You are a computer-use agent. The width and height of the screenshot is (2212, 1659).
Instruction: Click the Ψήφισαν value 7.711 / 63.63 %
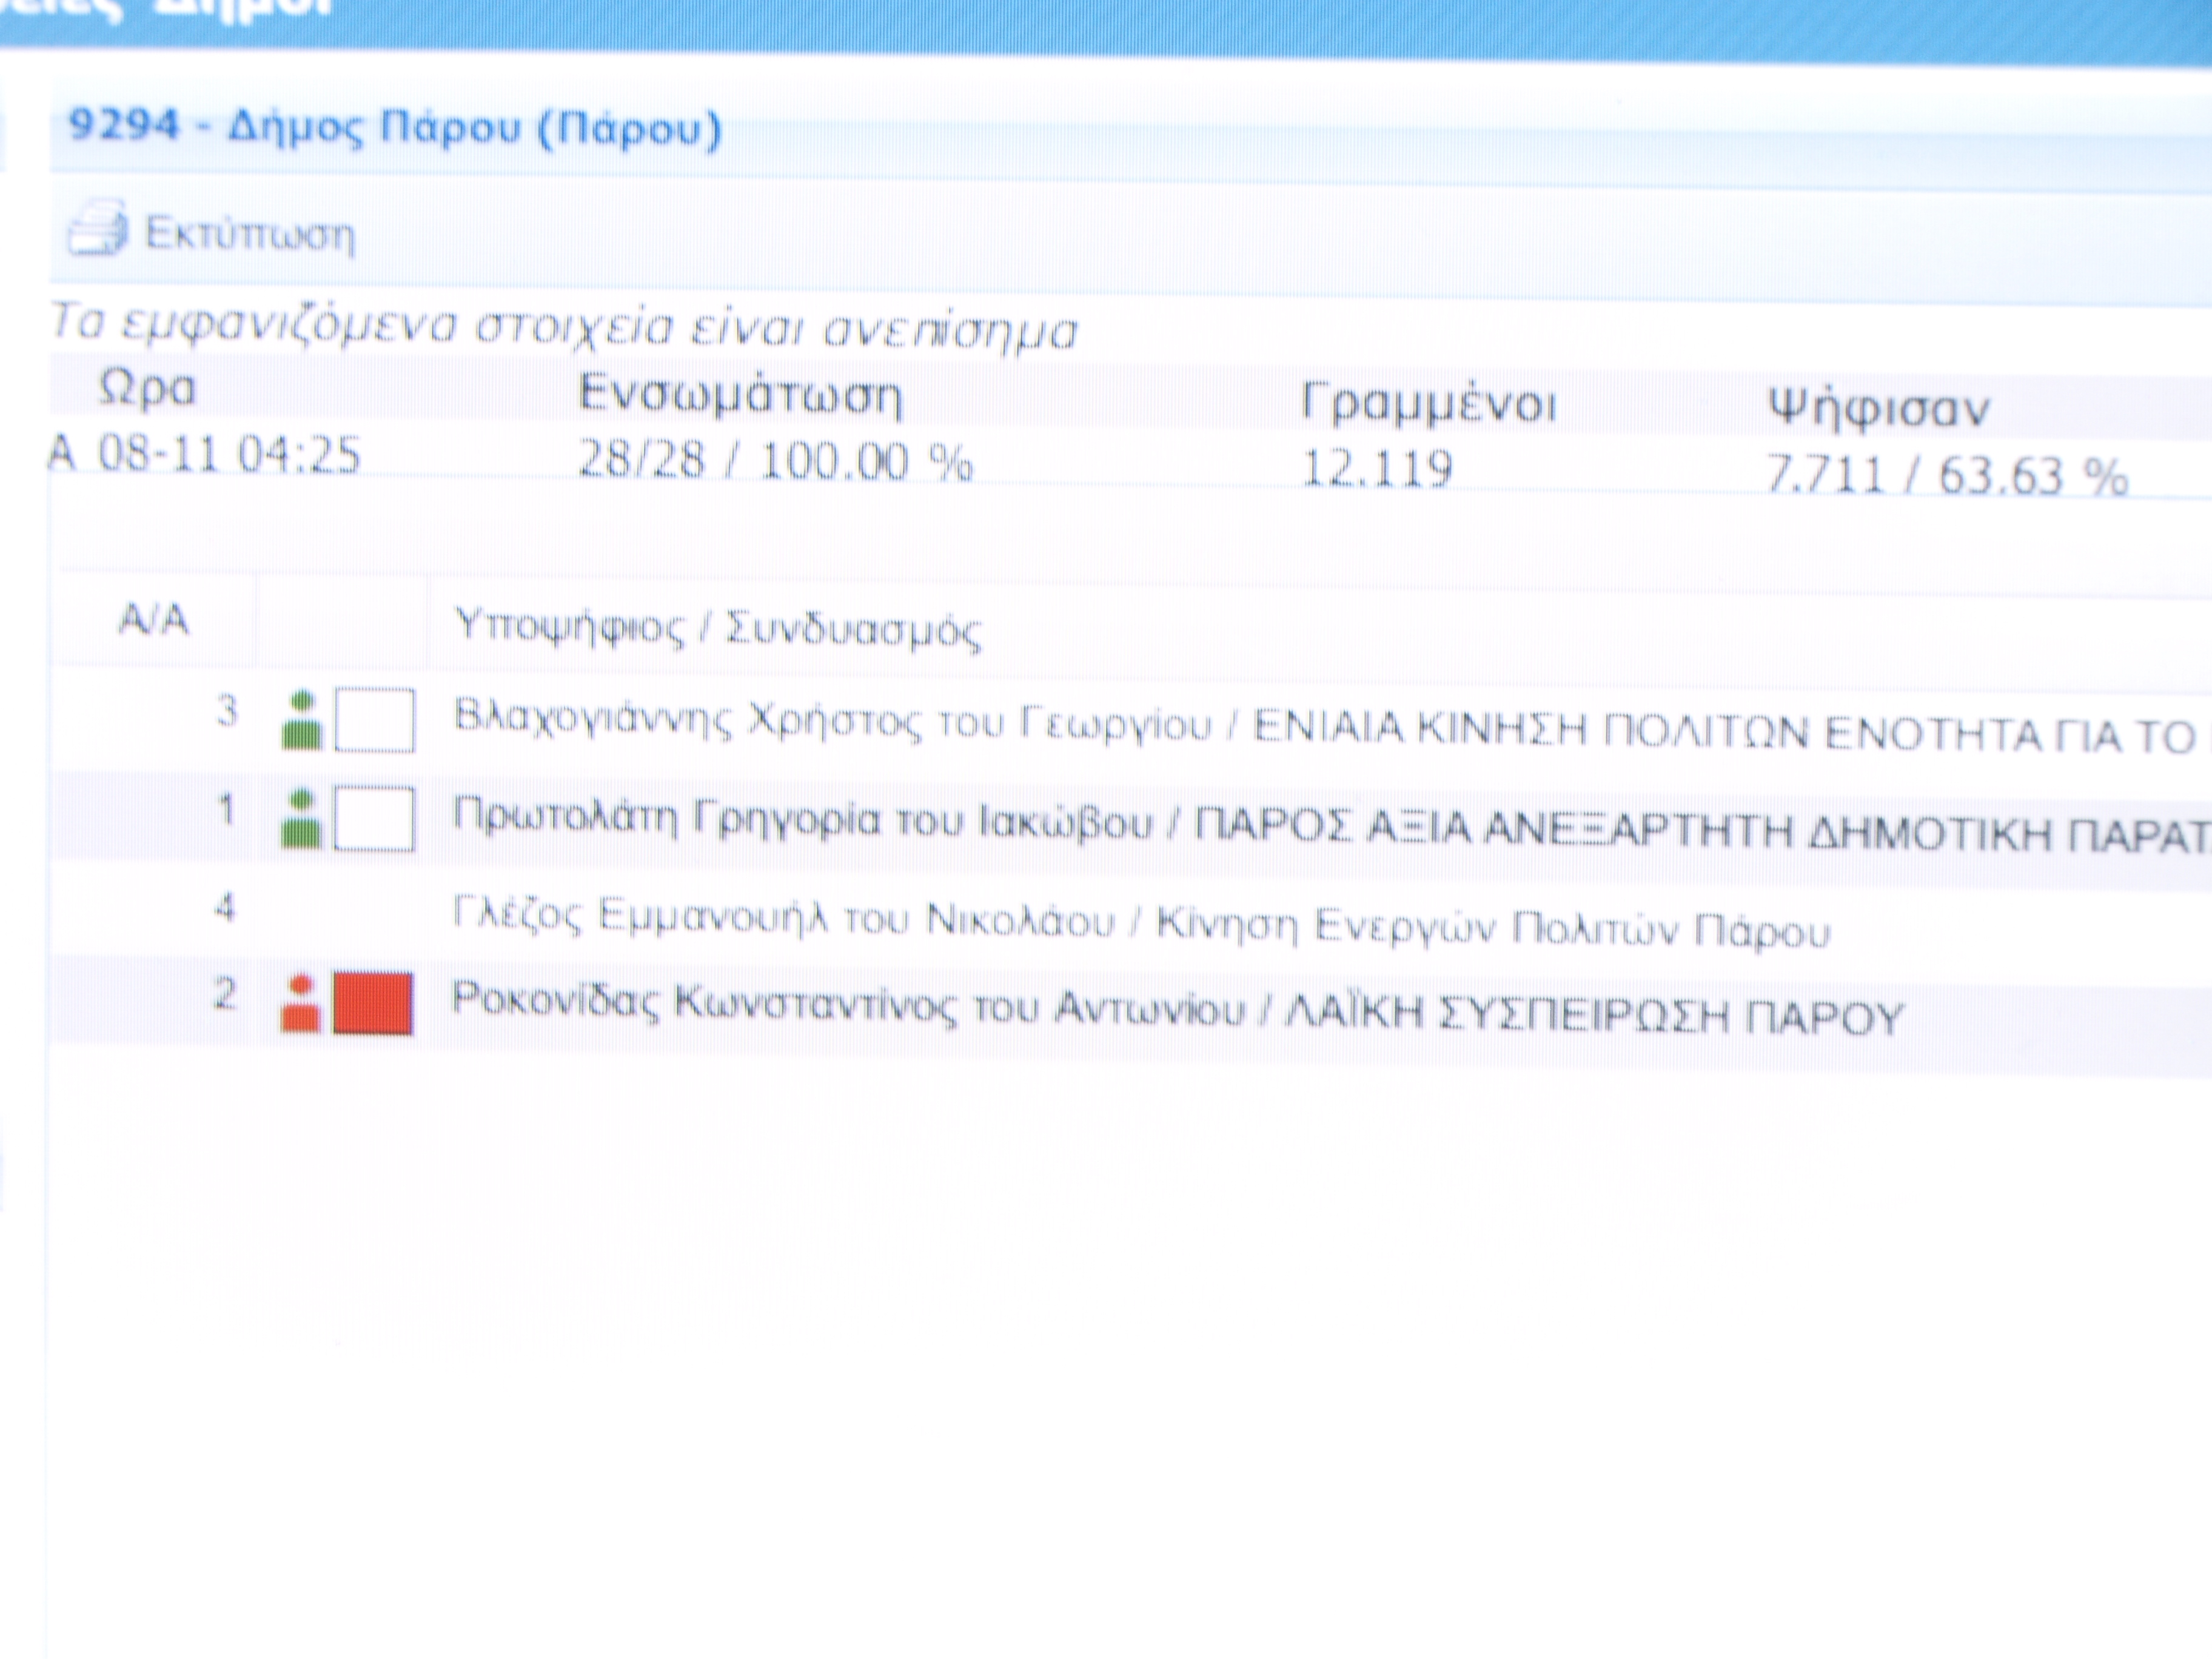coord(1947,474)
